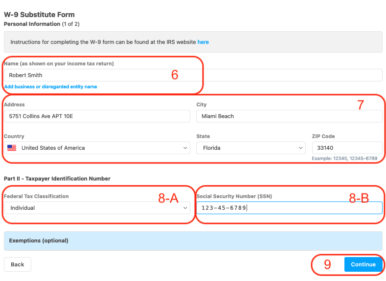Open the Country dropdown showing United States of America
The image size is (386, 281).
(96, 148)
